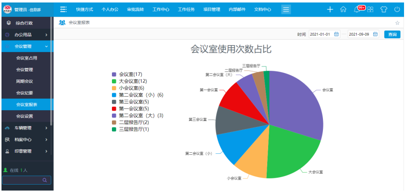The width and height of the screenshot is (411, 196).
Task: Open notifications bell with 99+ badge
Action: tap(357, 9)
